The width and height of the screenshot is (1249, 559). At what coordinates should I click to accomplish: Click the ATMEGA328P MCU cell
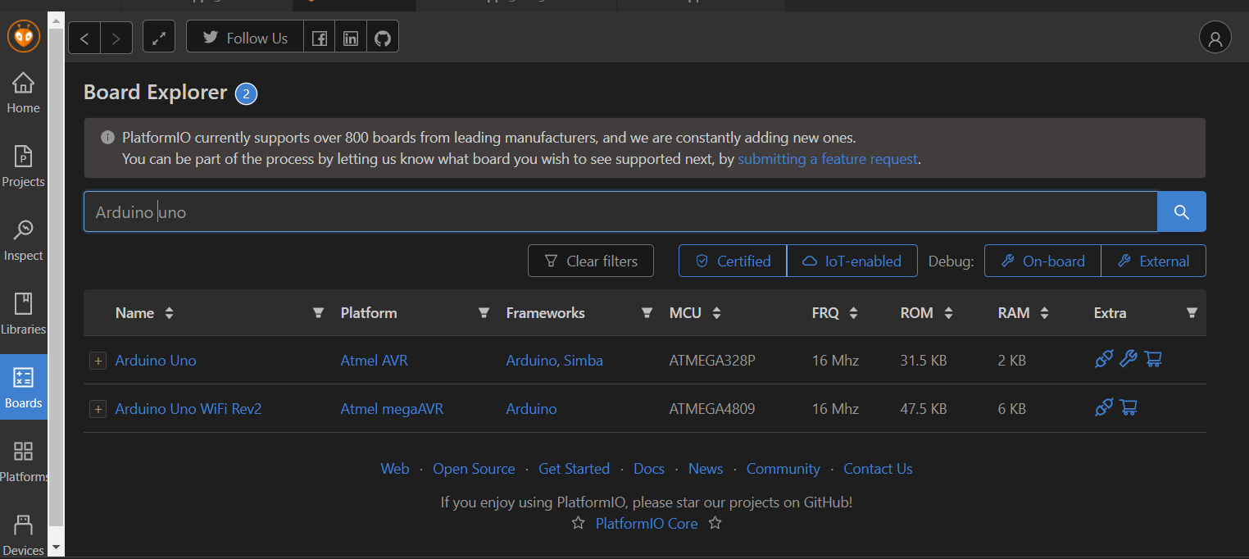(712, 361)
